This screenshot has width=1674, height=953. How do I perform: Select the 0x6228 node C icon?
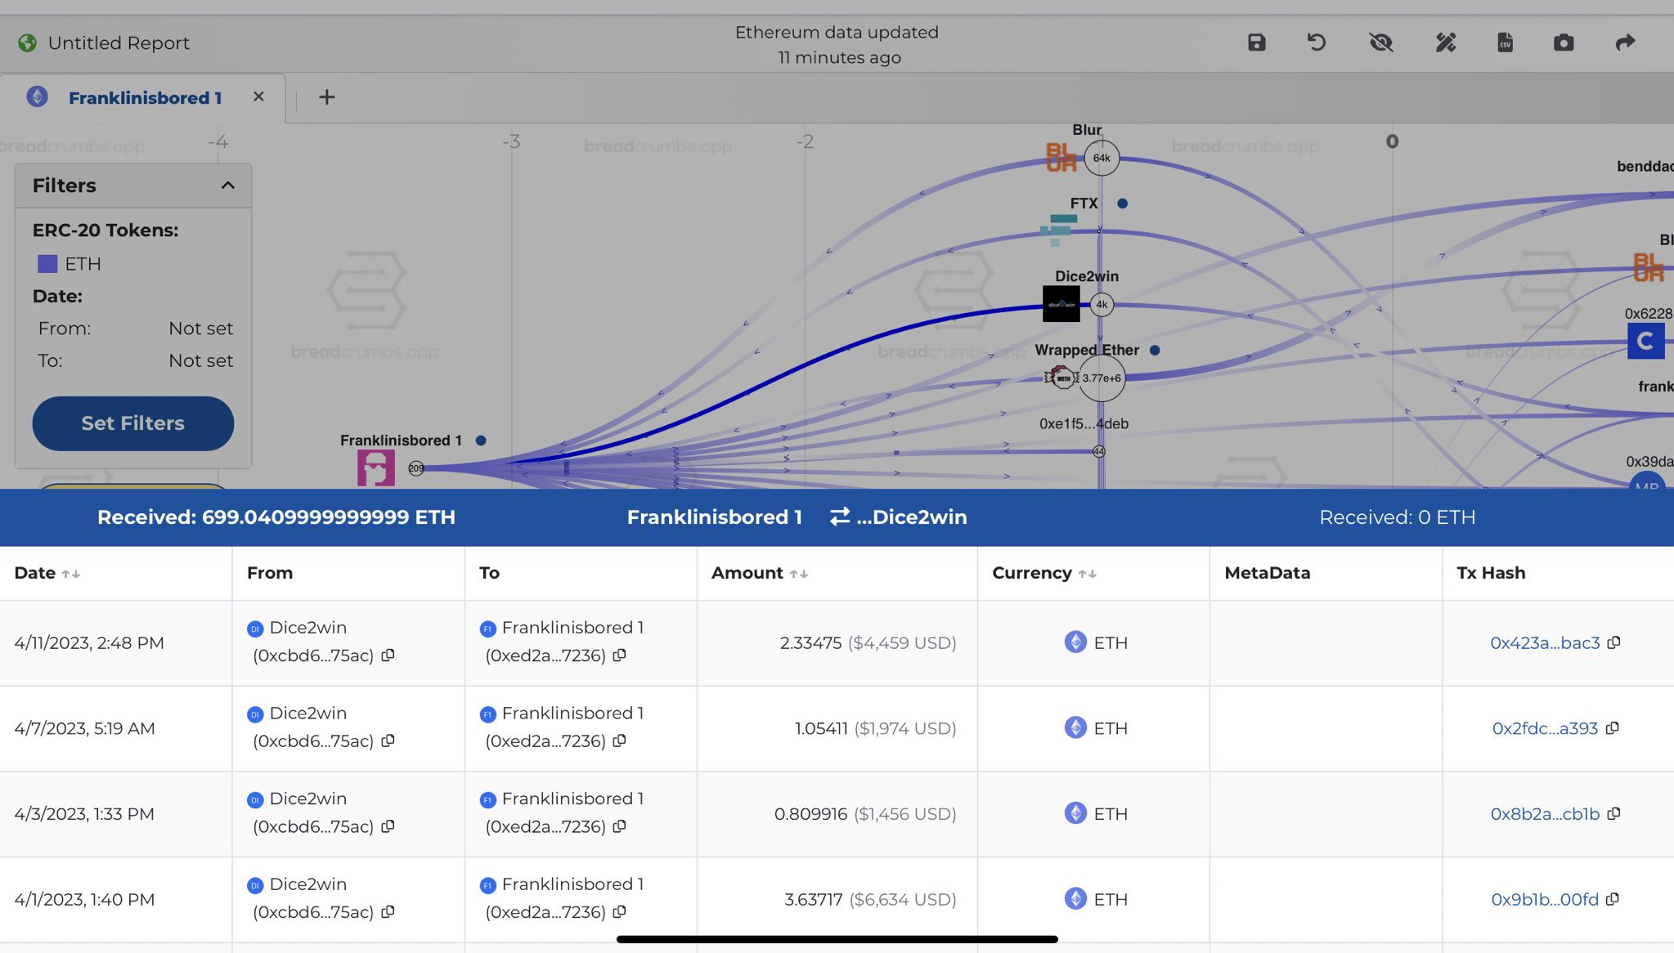pyautogui.click(x=1645, y=341)
